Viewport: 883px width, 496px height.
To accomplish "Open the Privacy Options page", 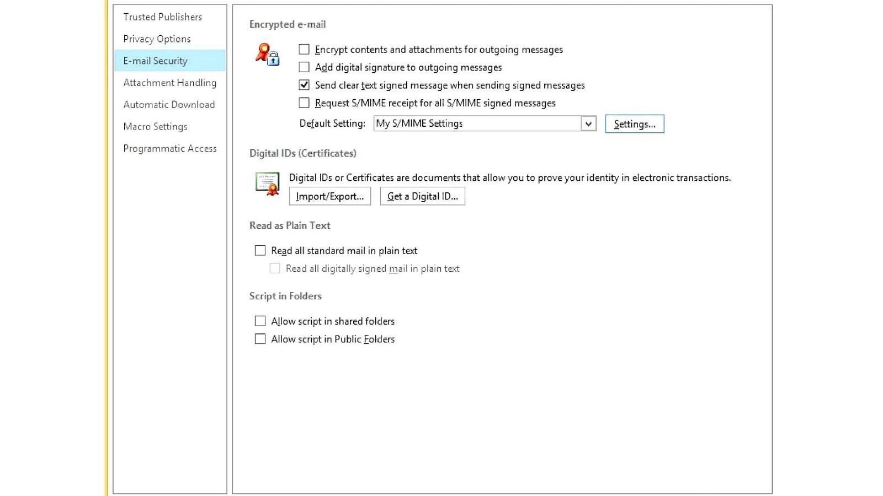I will (x=157, y=39).
